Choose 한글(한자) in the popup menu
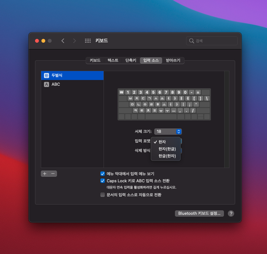Viewport: 267px width, 254px height. coord(166,156)
